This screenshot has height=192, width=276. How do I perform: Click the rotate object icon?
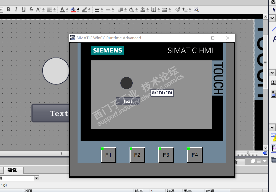132,10
